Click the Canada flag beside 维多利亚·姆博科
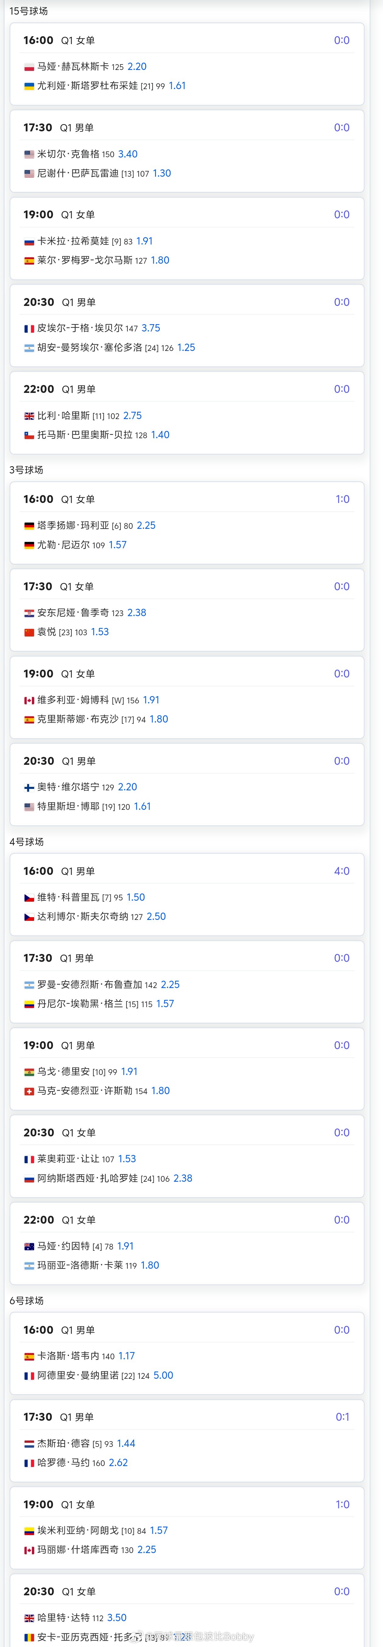Image resolution: width=383 pixels, height=1647 pixels. pyautogui.click(x=29, y=701)
